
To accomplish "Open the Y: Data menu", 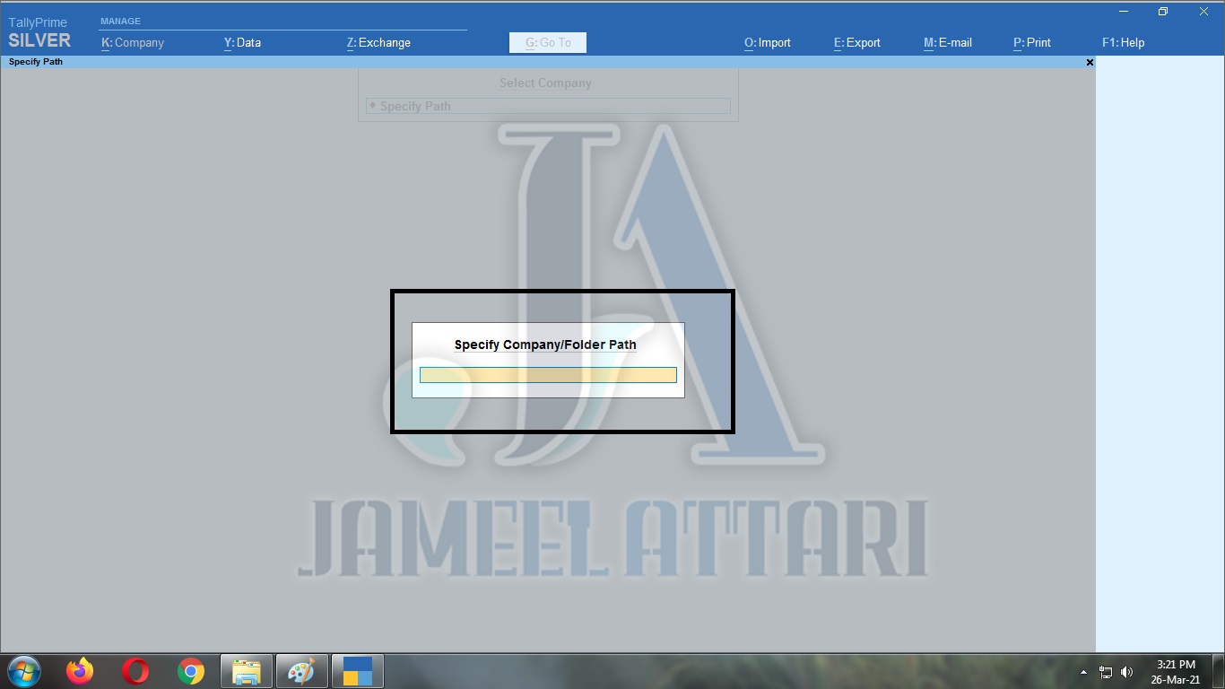I will (x=242, y=42).
